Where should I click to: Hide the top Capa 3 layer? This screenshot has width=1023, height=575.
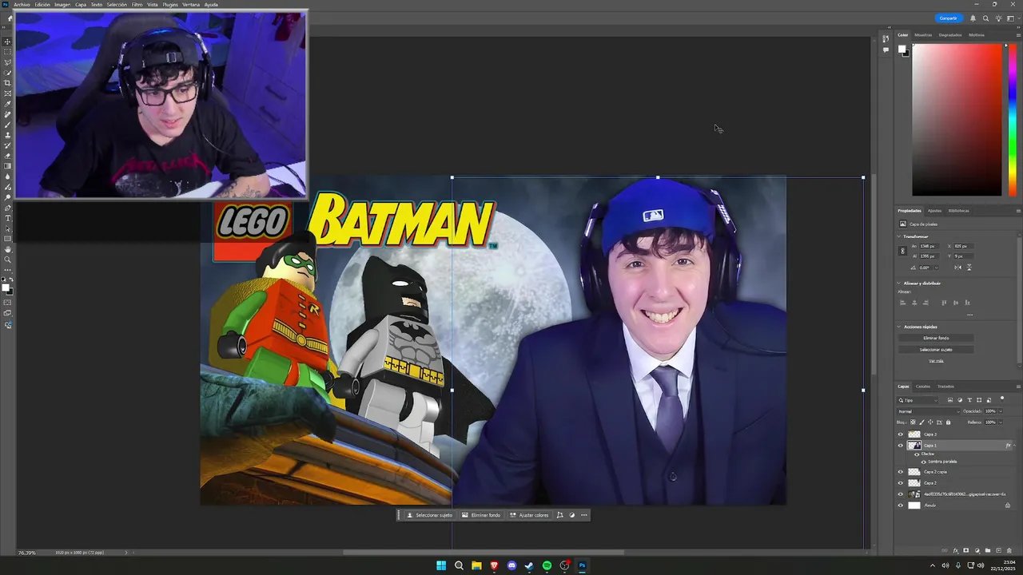pyautogui.click(x=901, y=434)
